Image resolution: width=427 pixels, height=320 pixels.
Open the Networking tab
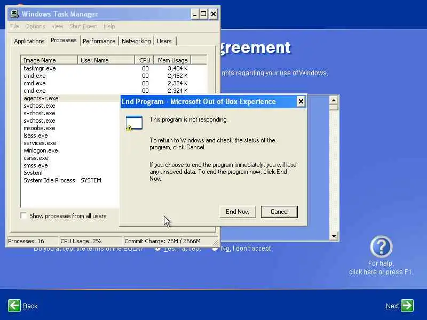point(136,41)
